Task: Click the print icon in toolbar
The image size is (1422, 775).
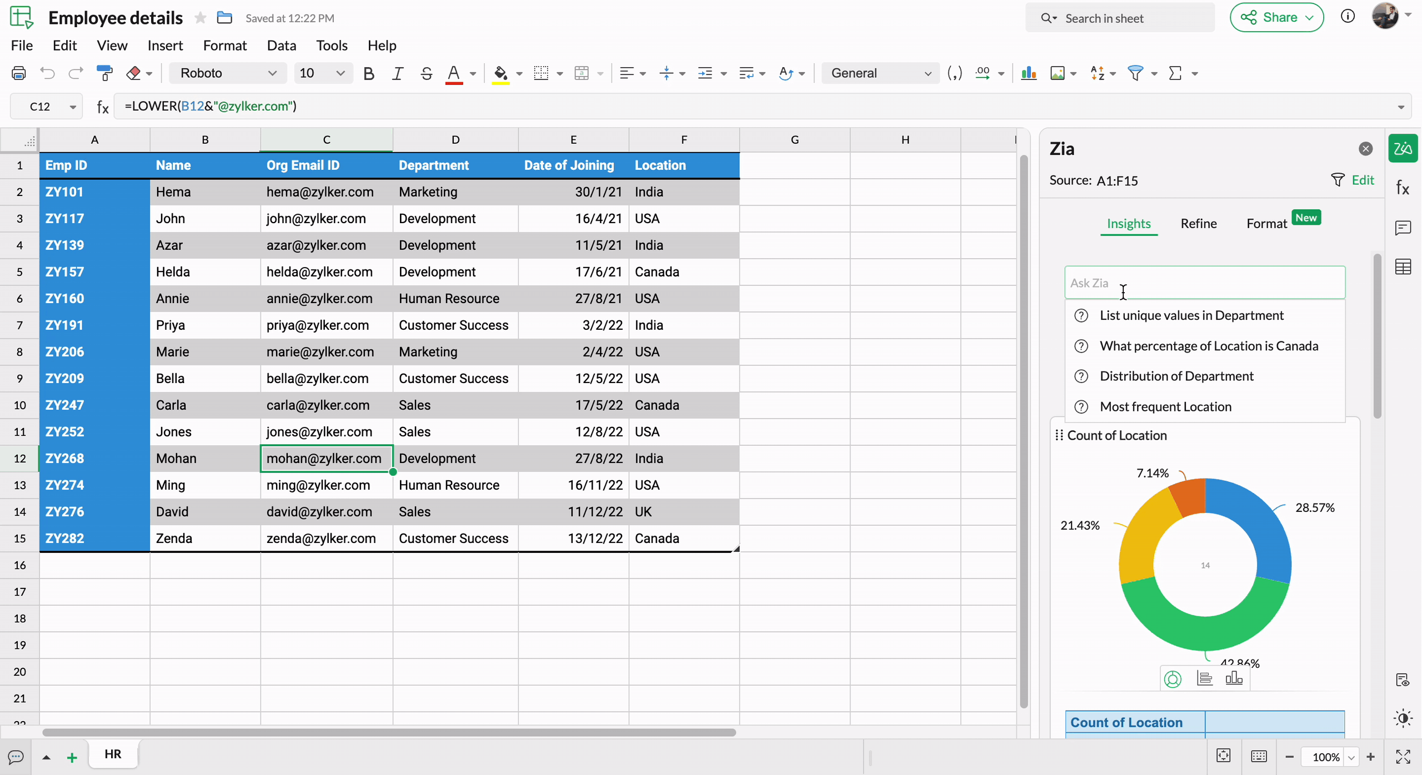Action: click(19, 73)
